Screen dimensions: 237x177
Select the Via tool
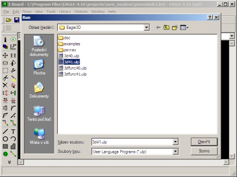pos(5,154)
